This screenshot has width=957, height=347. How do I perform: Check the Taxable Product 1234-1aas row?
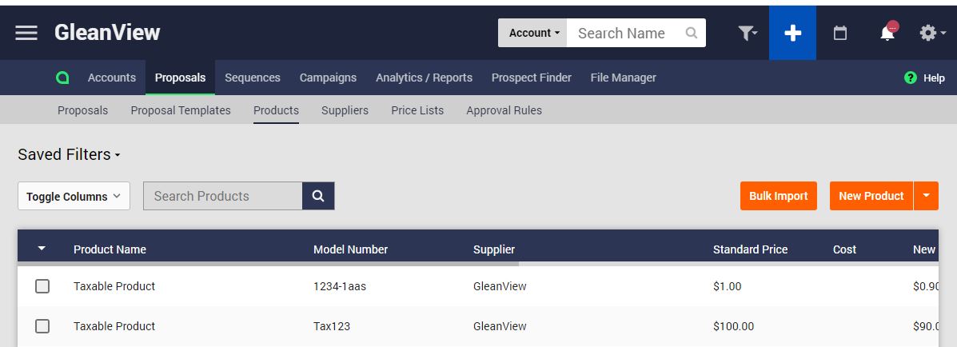(x=42, y=286)
